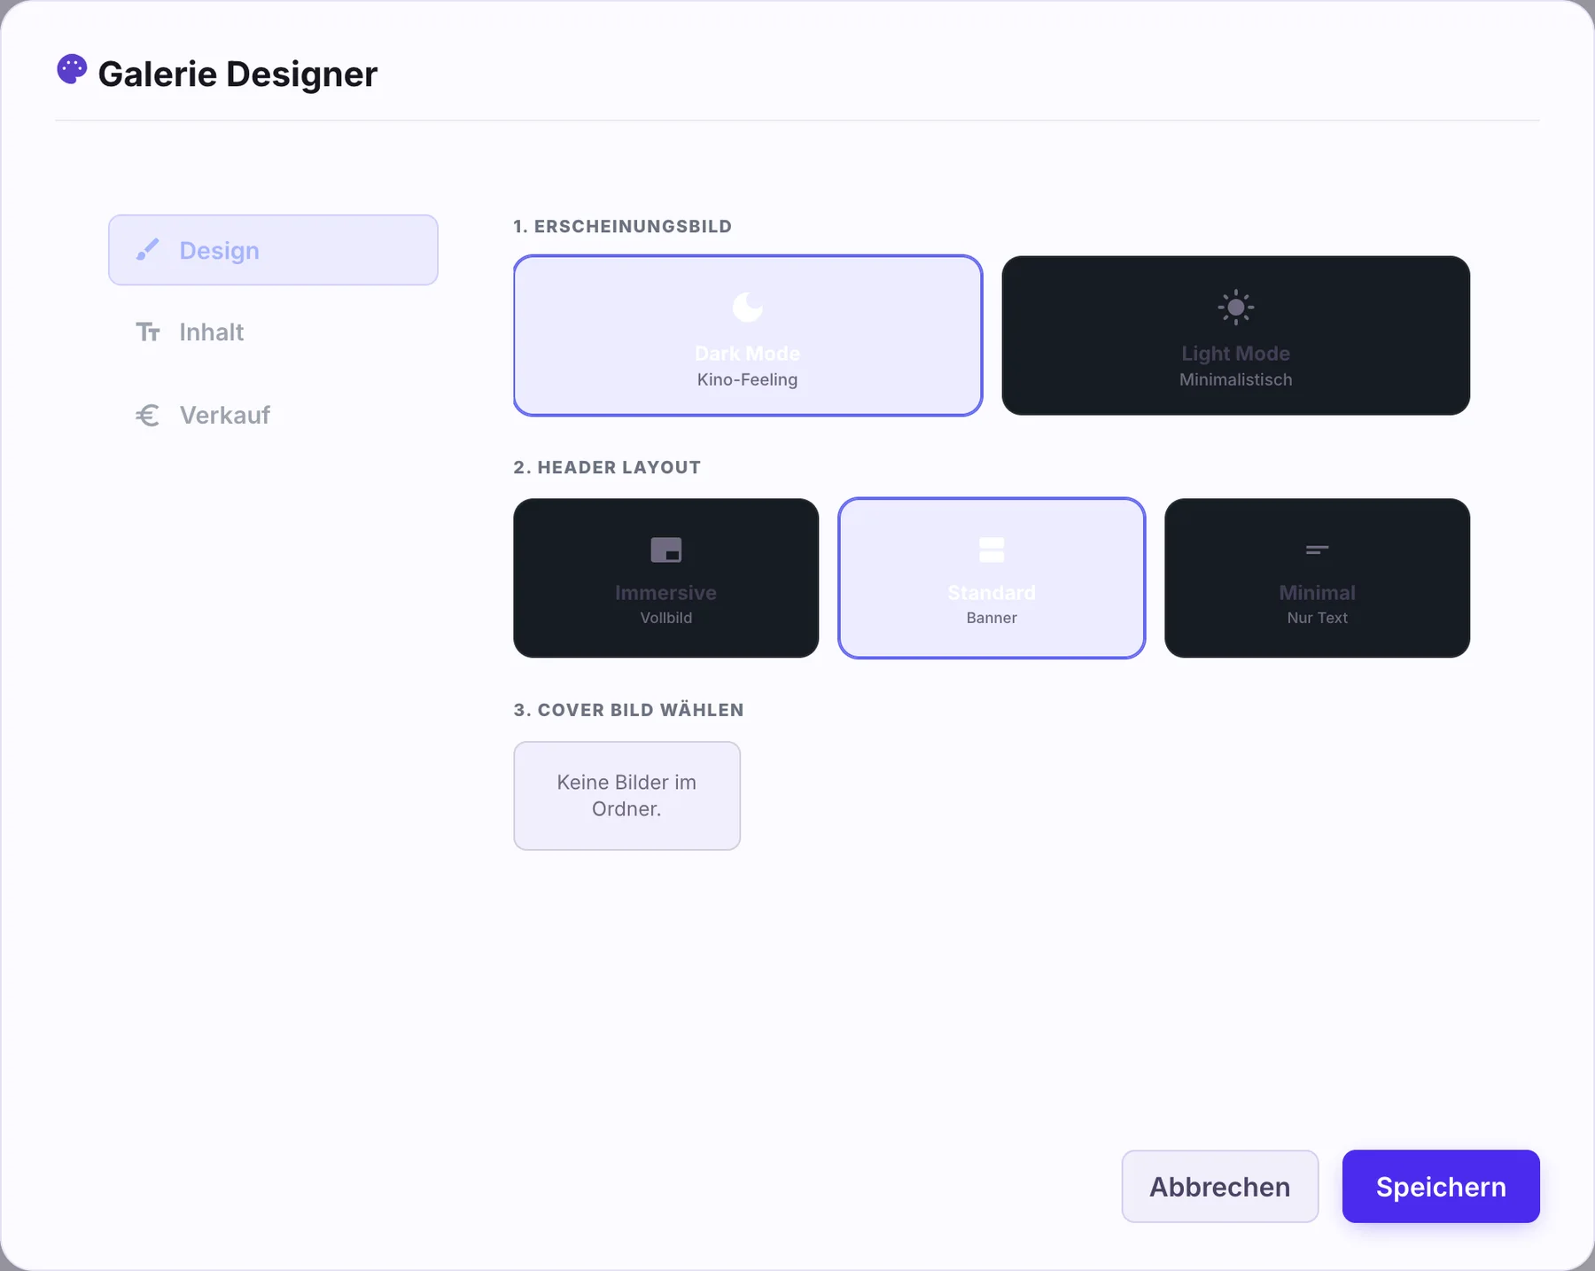Click the Keine Bilder im Ordner placeholder
The width and height of the screenshot is (1595, 1271).
(x=626, y=796)
